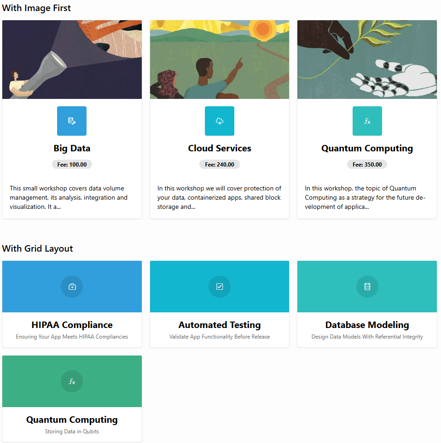Click the Automated Testing checkmark icon
Viewport: 441px width, 443px height.
pyautogui.click(x=220, y=287)
